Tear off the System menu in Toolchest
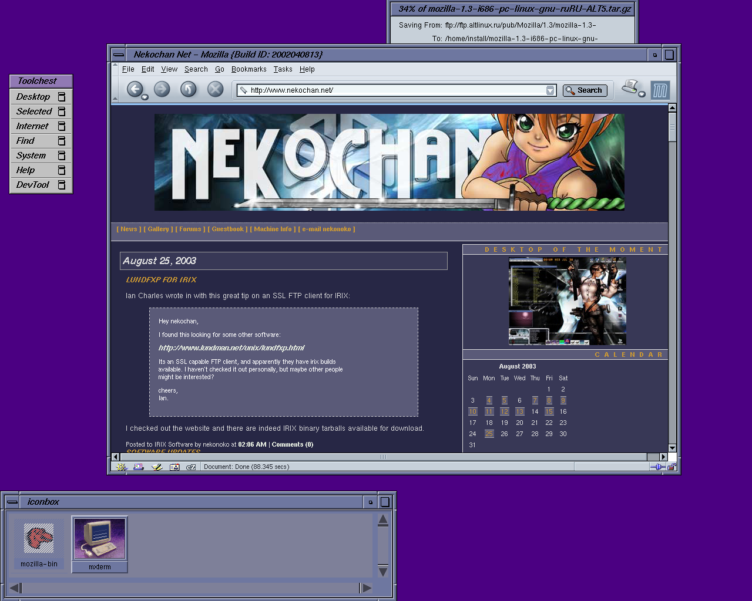The width and height of the screenshot is (752, 601). coord(61,156)
